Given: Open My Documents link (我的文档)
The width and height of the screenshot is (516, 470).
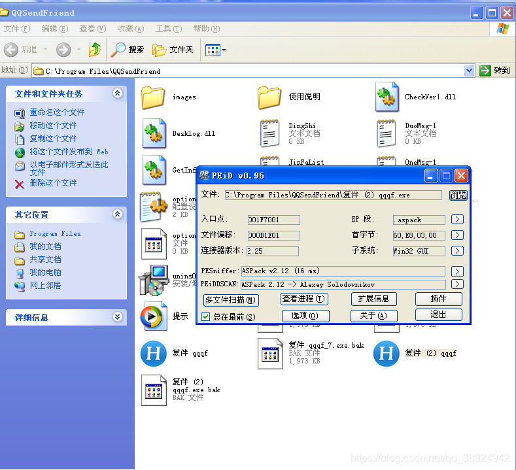Looking at the screenshot, I should (45, 246).
